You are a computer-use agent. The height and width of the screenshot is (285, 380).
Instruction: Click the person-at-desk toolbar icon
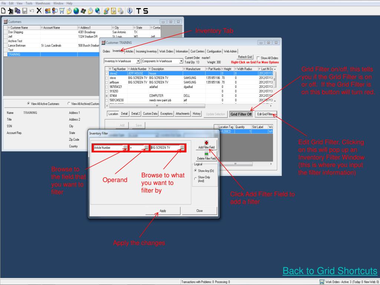11,11
